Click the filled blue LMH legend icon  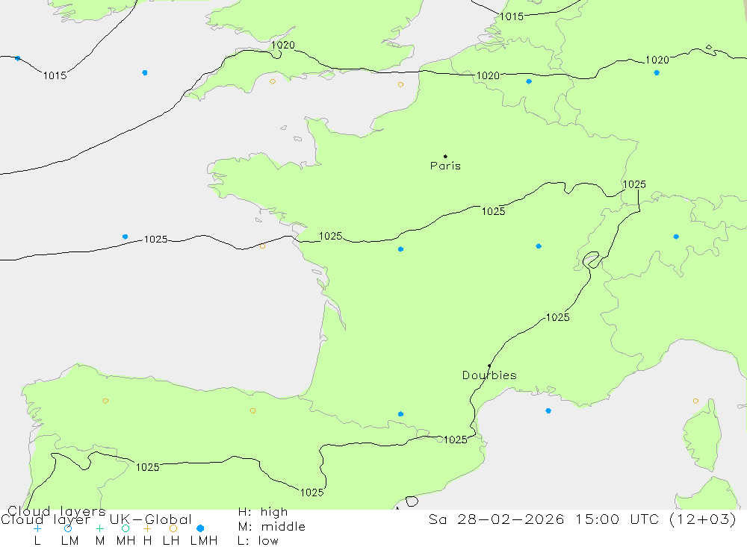click(200, 528)
